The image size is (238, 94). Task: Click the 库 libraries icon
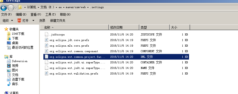coord(6,57)
